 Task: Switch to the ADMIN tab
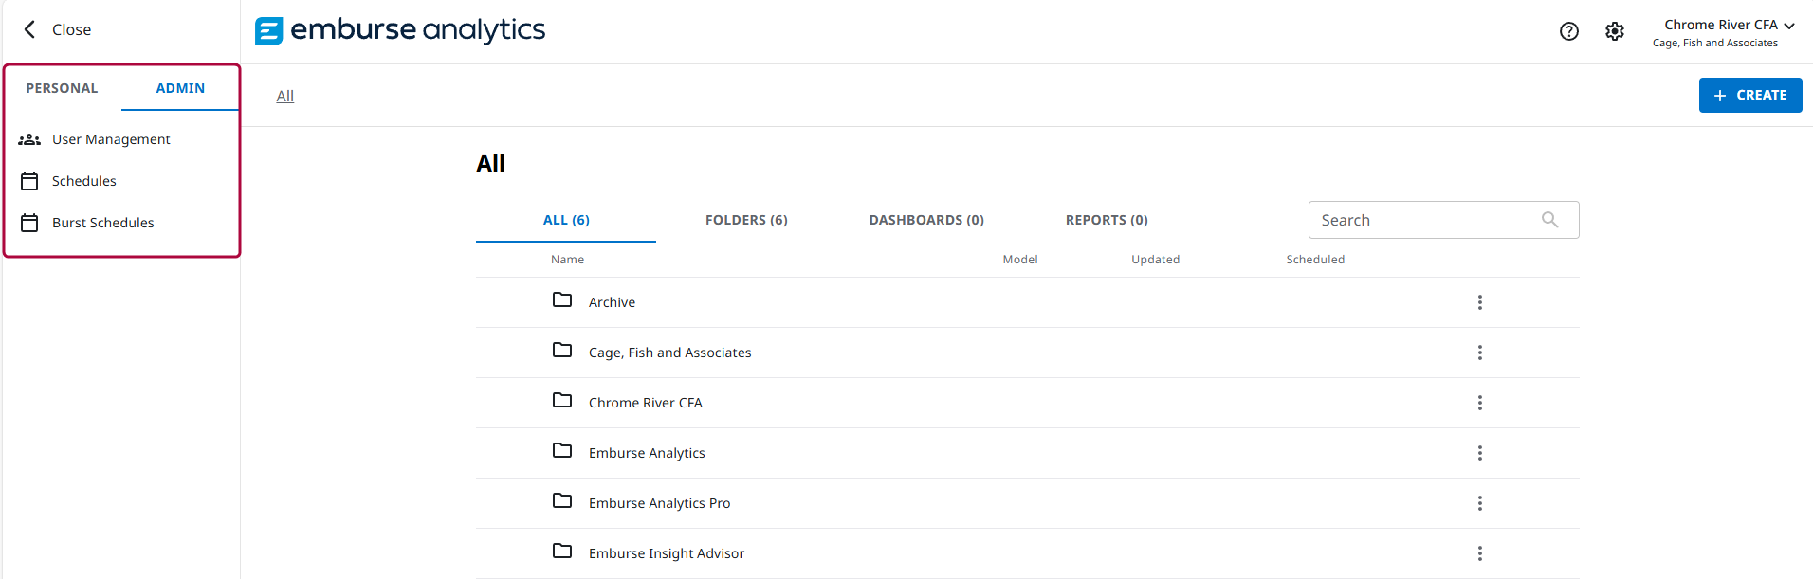180,88
